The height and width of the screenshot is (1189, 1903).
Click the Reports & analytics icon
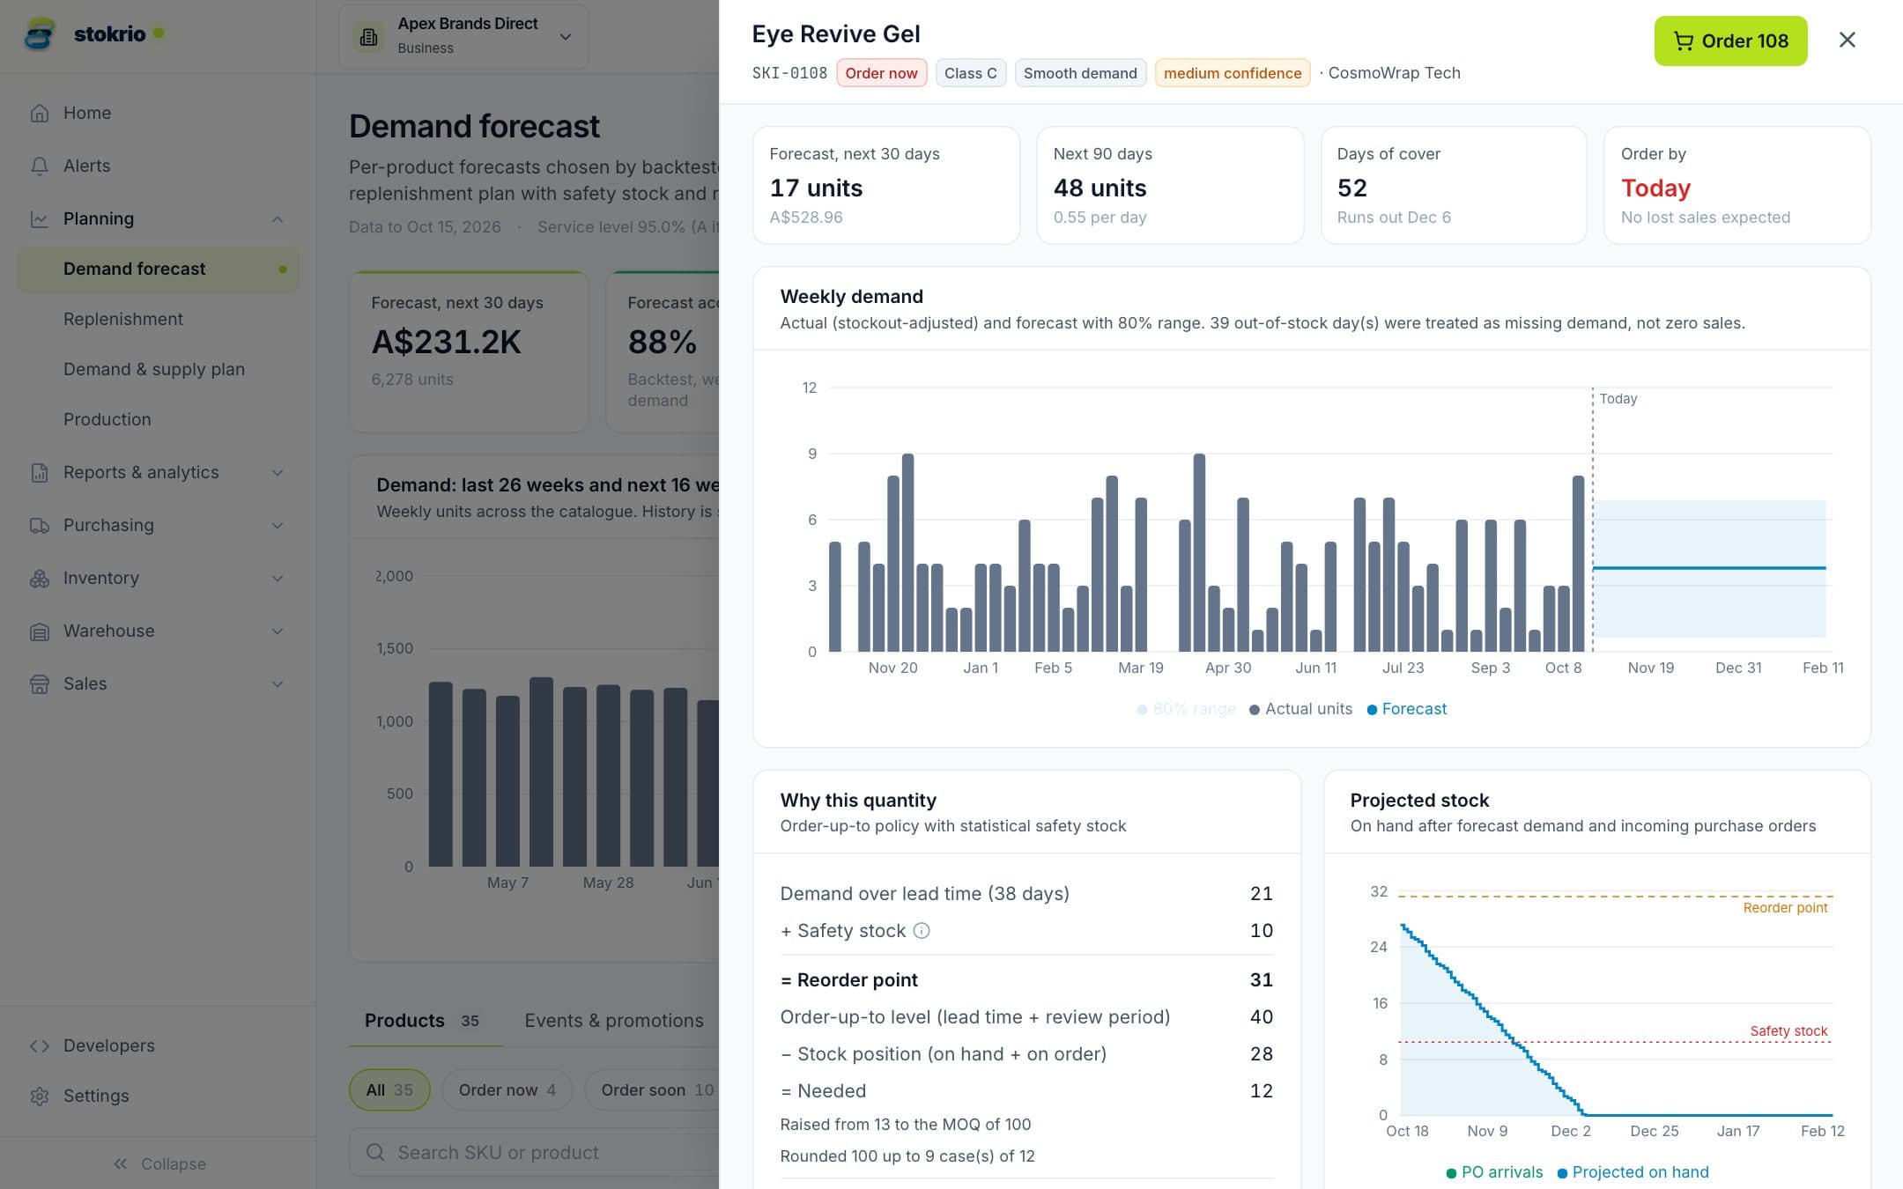pos(40,472)
